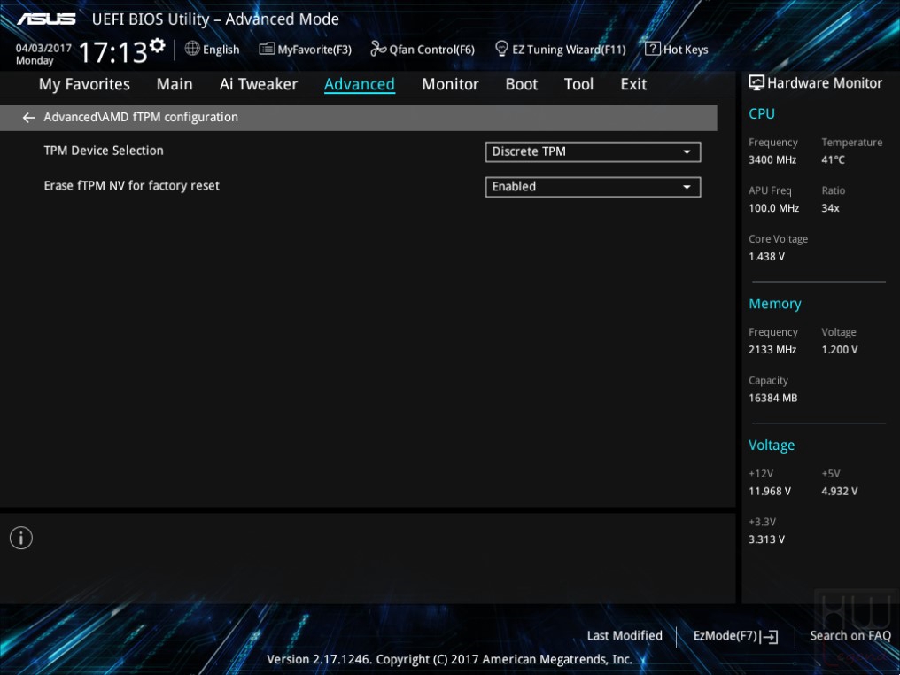Image resolution: width=900 pixels, height=675 pixels.
Task: Click the EZ Tuning Wizard lightbulb icon
Action: click(501, 49)
